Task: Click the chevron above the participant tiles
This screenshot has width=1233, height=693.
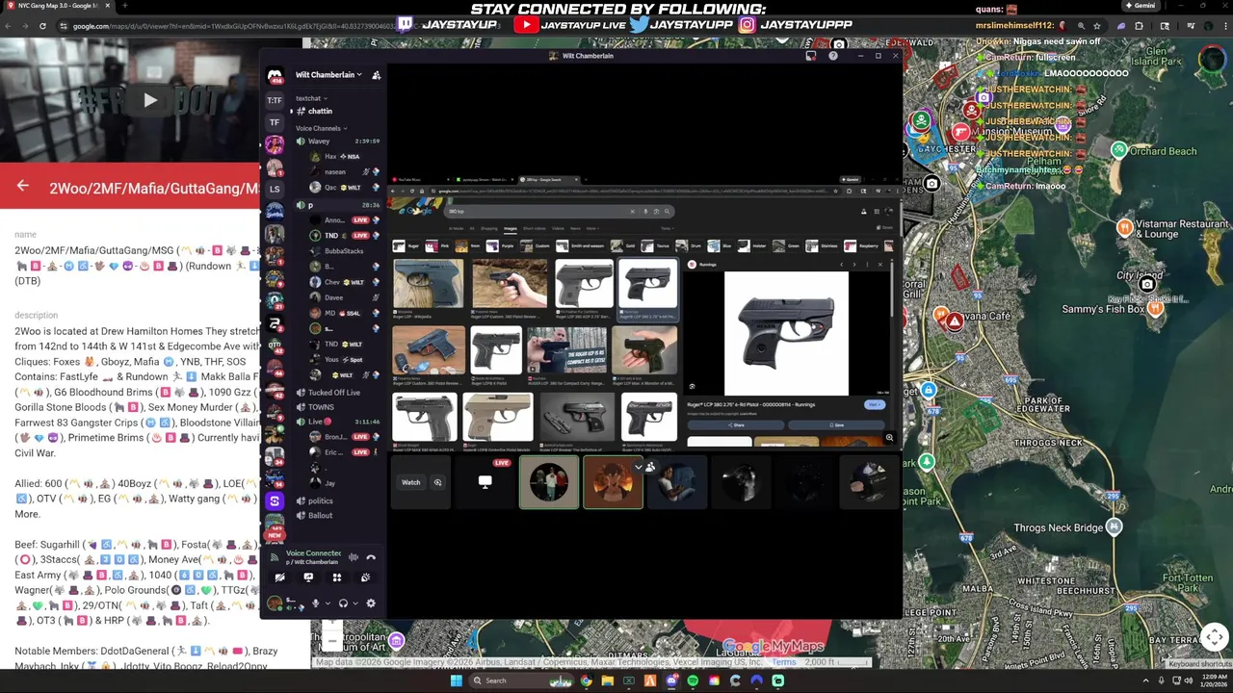Action: click(638, 468)
